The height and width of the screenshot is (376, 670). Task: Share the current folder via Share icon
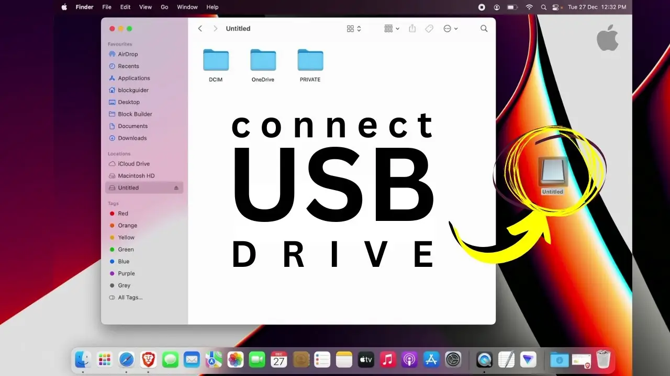(412, 29)
